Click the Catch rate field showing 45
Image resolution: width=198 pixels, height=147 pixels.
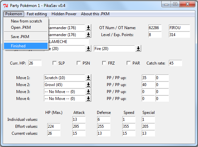(x=176, y=63)
